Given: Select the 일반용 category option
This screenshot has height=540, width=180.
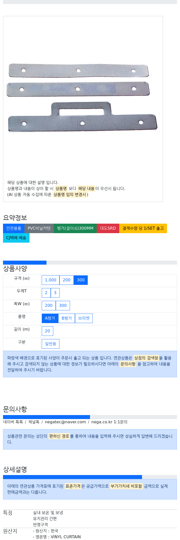Looking at the screenshot, I should click(x=50, y=344).
